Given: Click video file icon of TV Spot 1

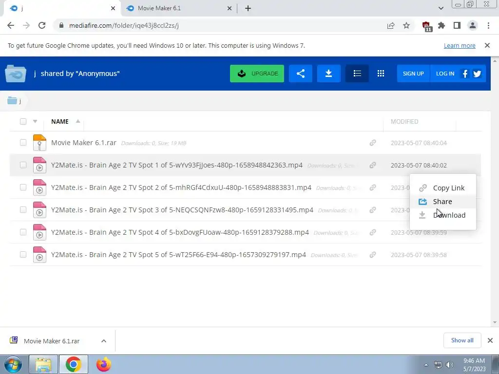Looking at the screenshot, I should pyautogui.click(x=39, y=165).
